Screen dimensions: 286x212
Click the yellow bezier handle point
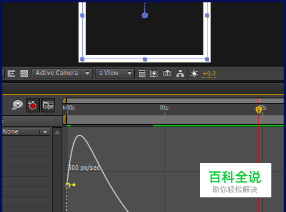click(x=74, y=185)
